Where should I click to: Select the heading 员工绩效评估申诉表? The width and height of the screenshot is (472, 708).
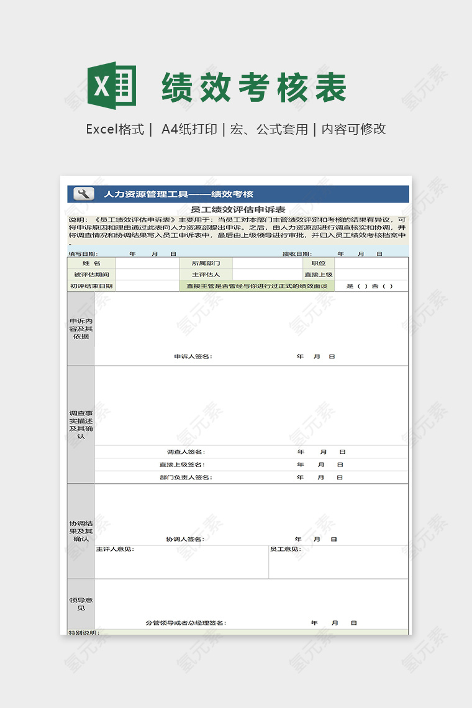(x=238, y=209)
